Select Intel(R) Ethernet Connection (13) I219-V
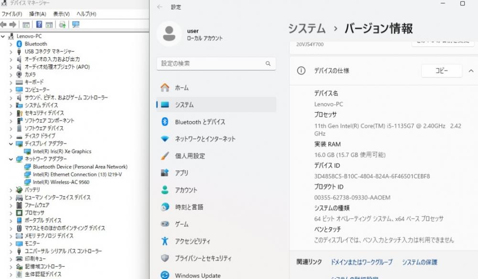 [x=77, y=175]
